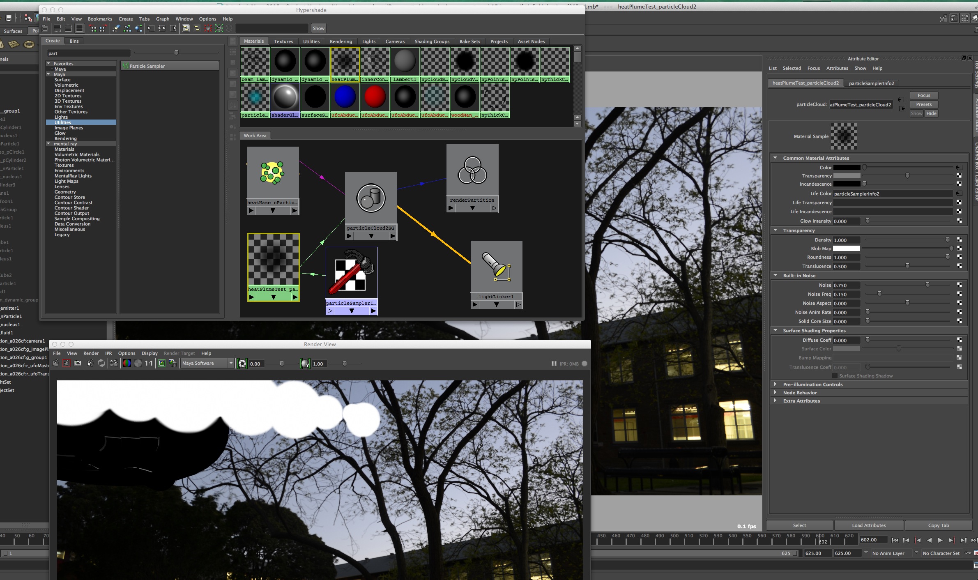Toggle gamma control icon in Render View
Screen dimensions: 978x580
305,364
